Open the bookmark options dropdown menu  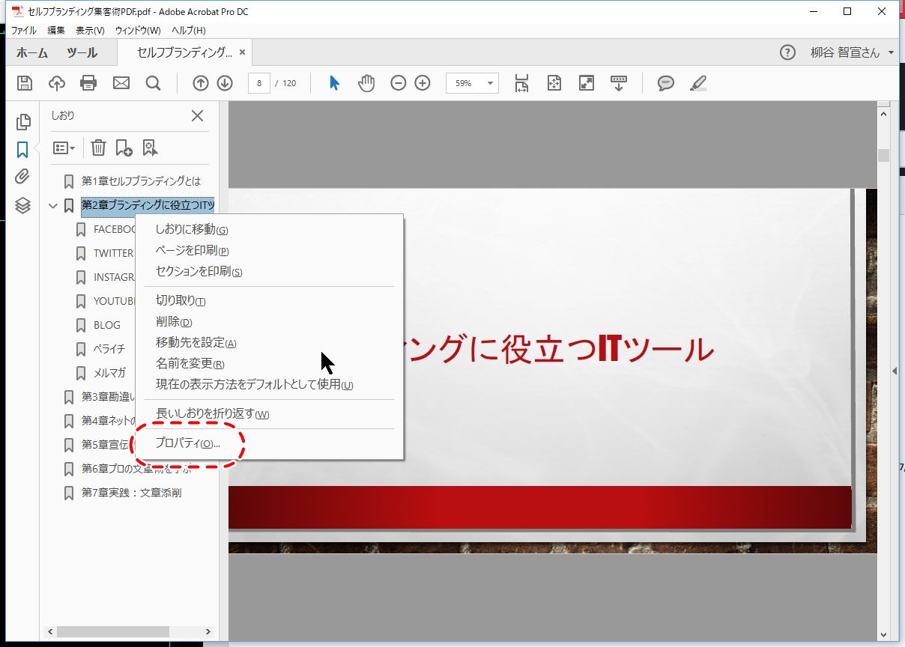[x=64, y=148]
